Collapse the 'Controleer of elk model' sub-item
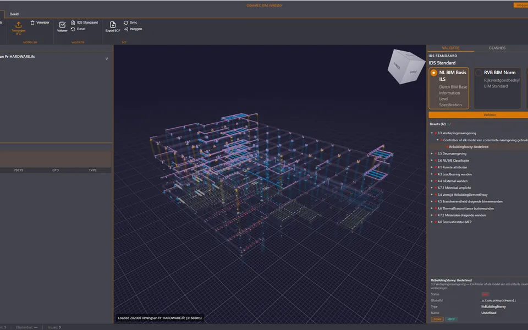Viewport: 528px width, 330px height. (438, 140)
